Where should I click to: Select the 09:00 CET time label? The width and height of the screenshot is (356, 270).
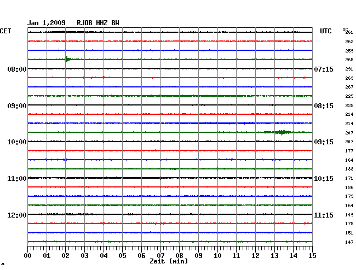point(17,106)
